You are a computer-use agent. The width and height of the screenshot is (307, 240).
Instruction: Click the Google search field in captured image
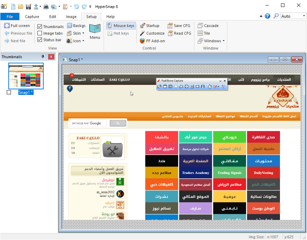coord(88,123)
